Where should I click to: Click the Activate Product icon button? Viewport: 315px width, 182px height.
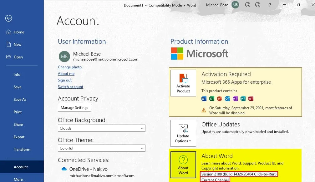tap(183, 83)
